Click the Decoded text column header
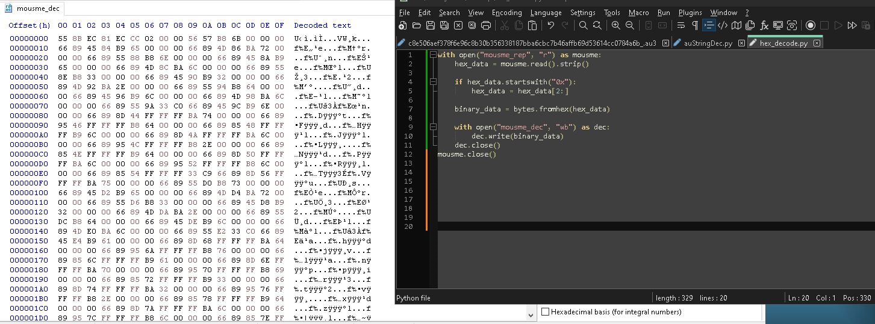This screenshot has height=324, width=875. [x=323, y=25]
